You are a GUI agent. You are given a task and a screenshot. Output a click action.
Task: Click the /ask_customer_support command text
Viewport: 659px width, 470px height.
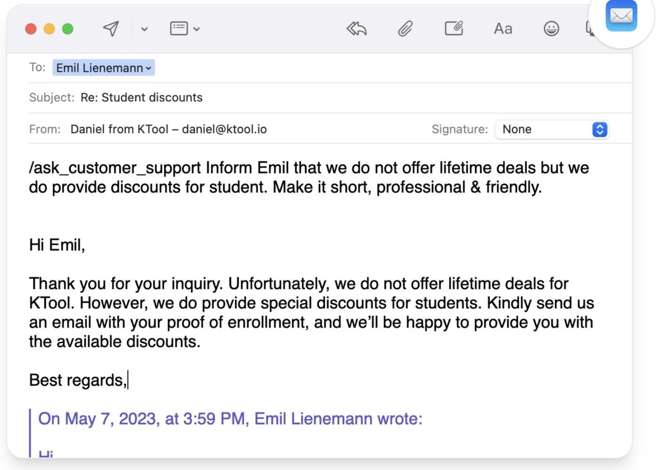pos(115,168)
